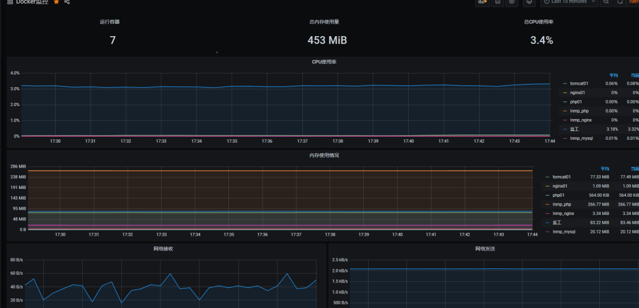Open the 内存使用情况 panel title menu
639x308 pixels.
point(324,155)
